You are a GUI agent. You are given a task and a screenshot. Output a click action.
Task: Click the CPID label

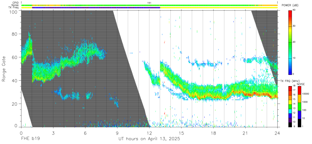tap(15, 3)
